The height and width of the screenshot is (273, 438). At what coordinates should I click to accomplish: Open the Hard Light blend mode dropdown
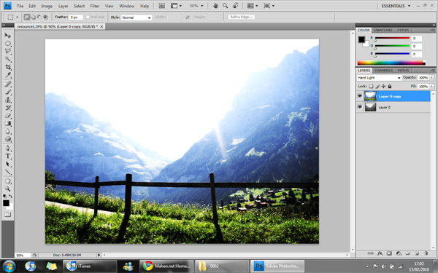tap(379, 78)
